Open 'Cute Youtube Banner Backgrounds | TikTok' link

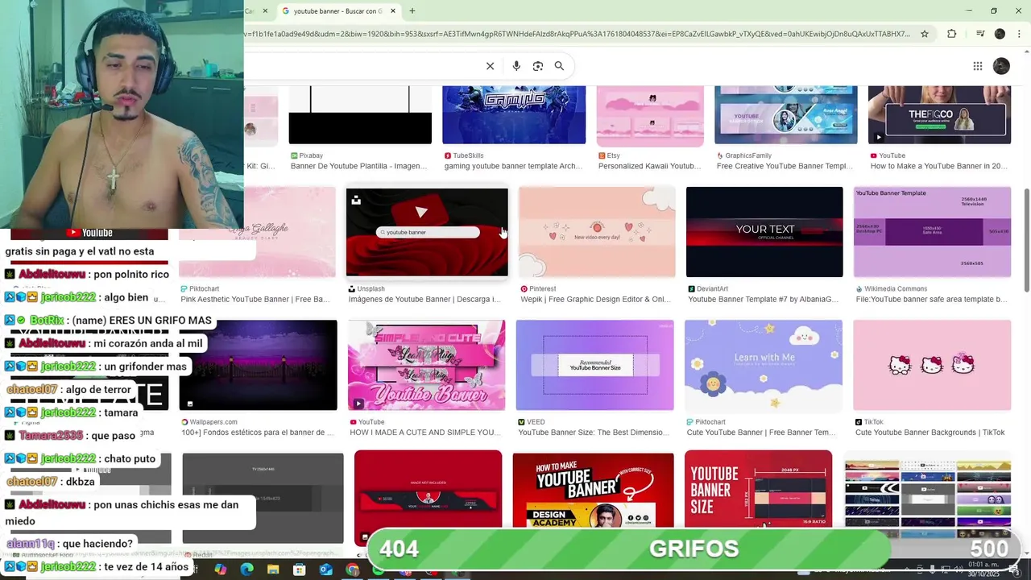930,433
